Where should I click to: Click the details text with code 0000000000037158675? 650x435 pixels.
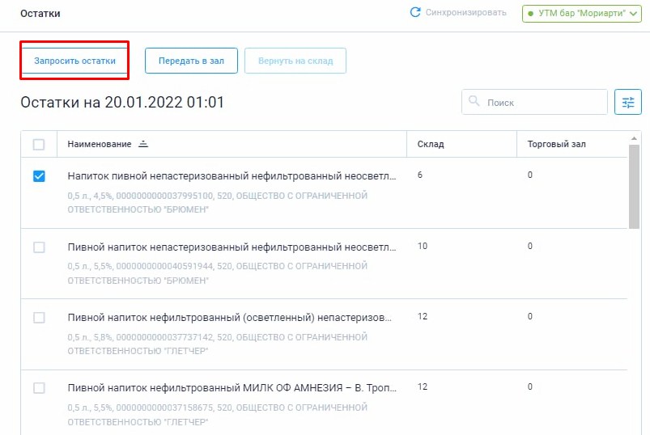[217, 415]
